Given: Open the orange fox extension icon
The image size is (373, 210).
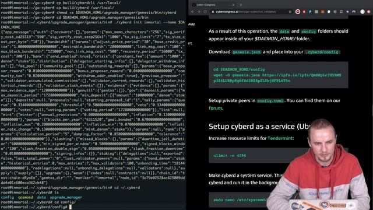Looking at the screenshot, I should point(323,12).
